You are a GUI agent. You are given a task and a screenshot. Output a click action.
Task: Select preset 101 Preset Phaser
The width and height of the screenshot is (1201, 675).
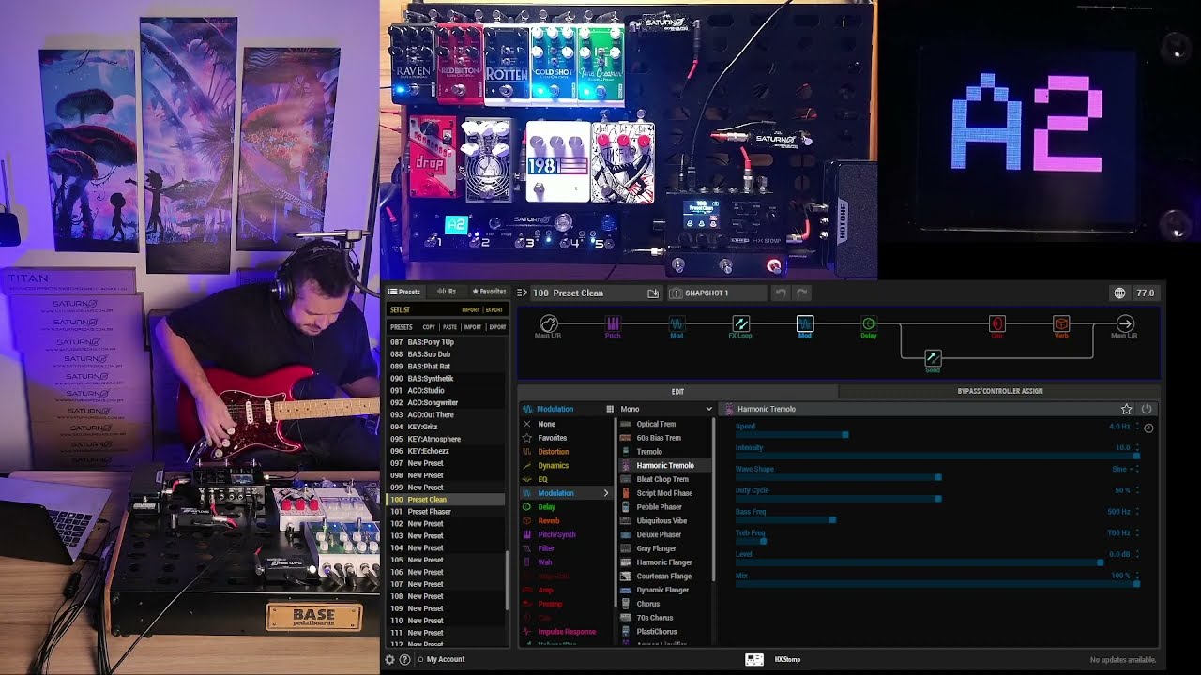click(447, 512)
